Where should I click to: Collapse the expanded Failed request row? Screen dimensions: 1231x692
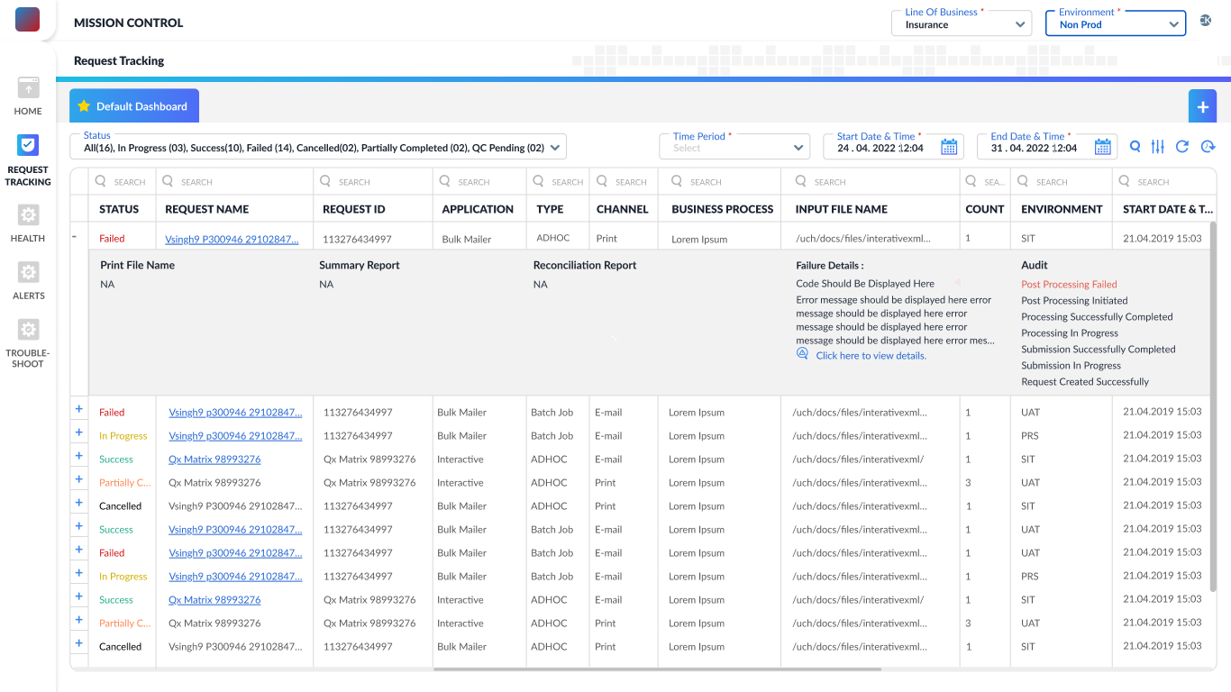coord(74,238)
